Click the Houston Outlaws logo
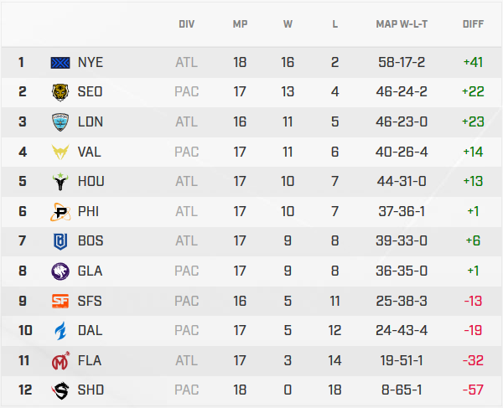 [61, 182]
